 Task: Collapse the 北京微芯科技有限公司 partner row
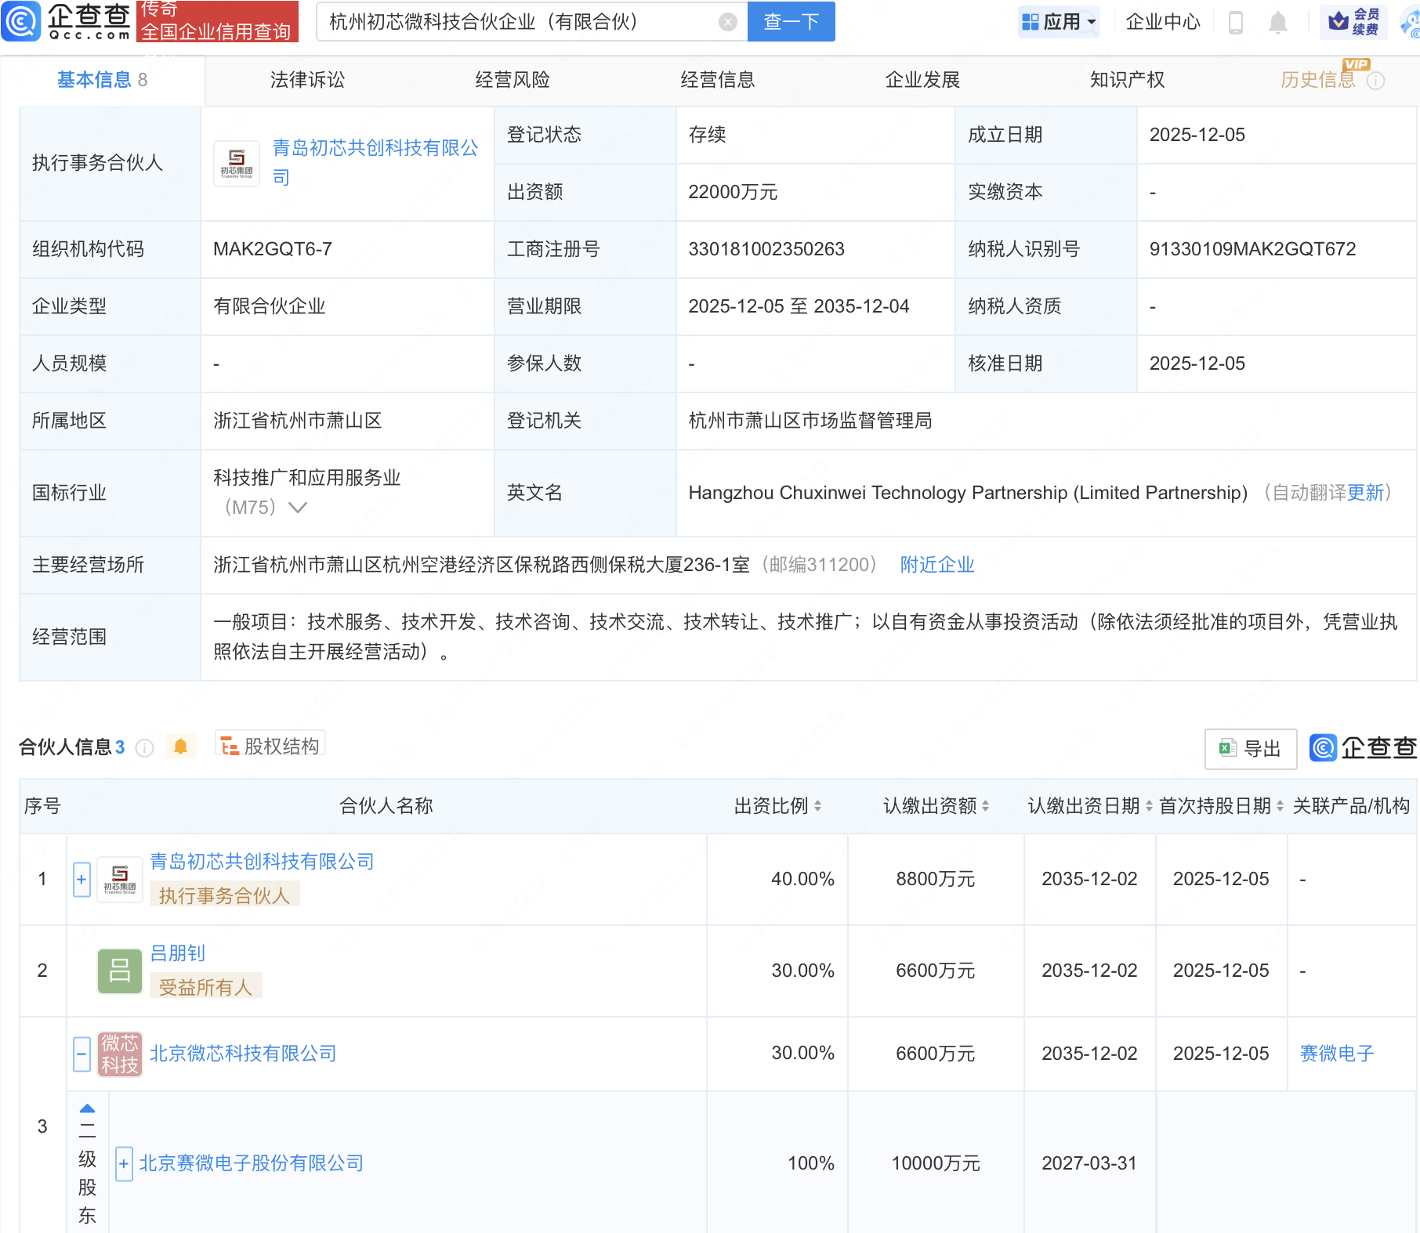(x=81, y=1054)
